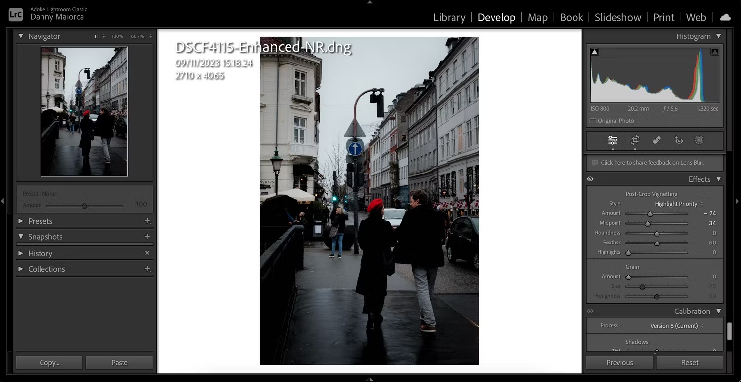The height and width of the screenshot is (382, 741).
Task: Click the Copy... button
Action: click(49, 363)
